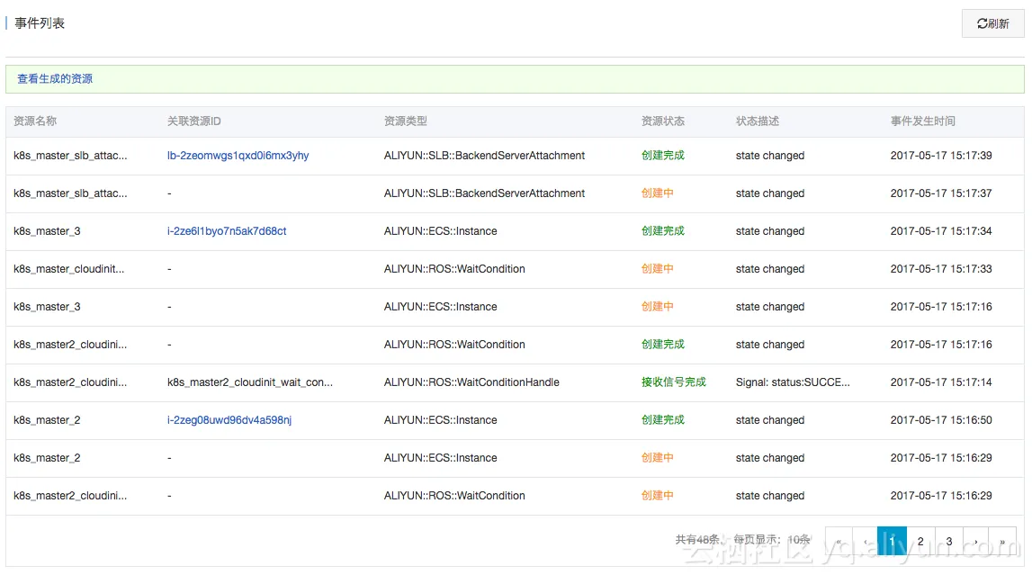
Task: Select current page 1 button
Action: [892, 541]
